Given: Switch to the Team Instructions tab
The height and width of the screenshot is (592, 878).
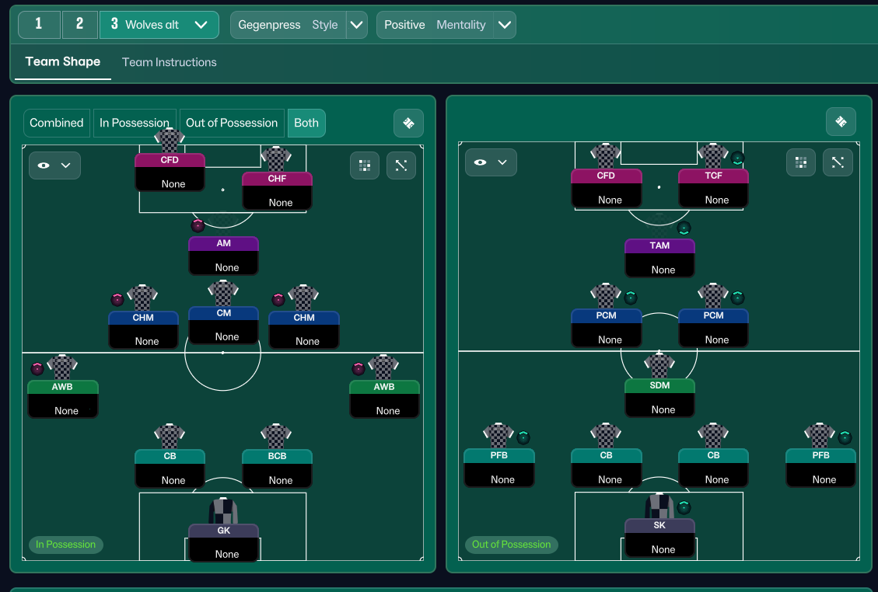Looking at the screenshot, I should 169,61.
